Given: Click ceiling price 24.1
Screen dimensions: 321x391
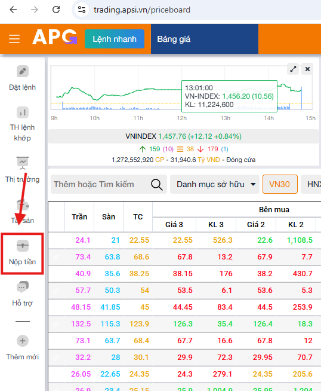Looking at the screenshot, I should [x=83, y=240].
